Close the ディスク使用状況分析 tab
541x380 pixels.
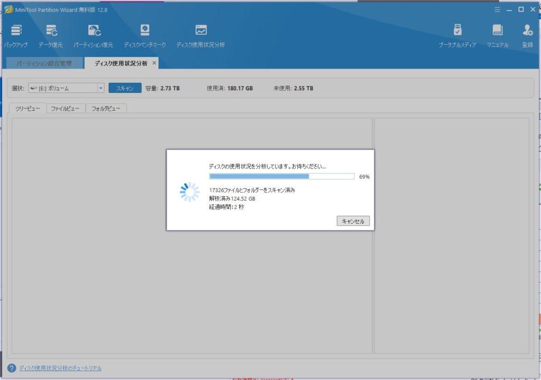pos(154,63)
